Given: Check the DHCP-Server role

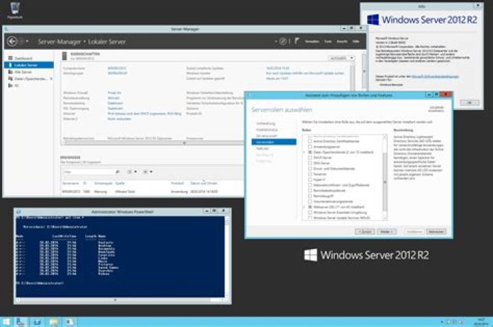Looking at the screenshot, I should click(309, 158).
